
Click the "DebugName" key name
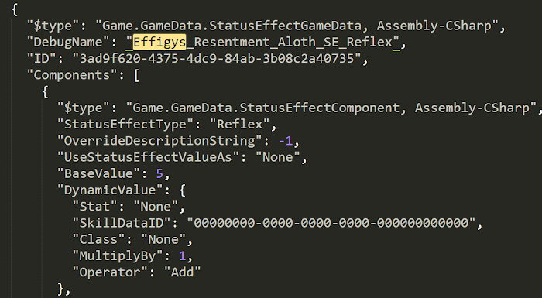[x=69, y=42]
